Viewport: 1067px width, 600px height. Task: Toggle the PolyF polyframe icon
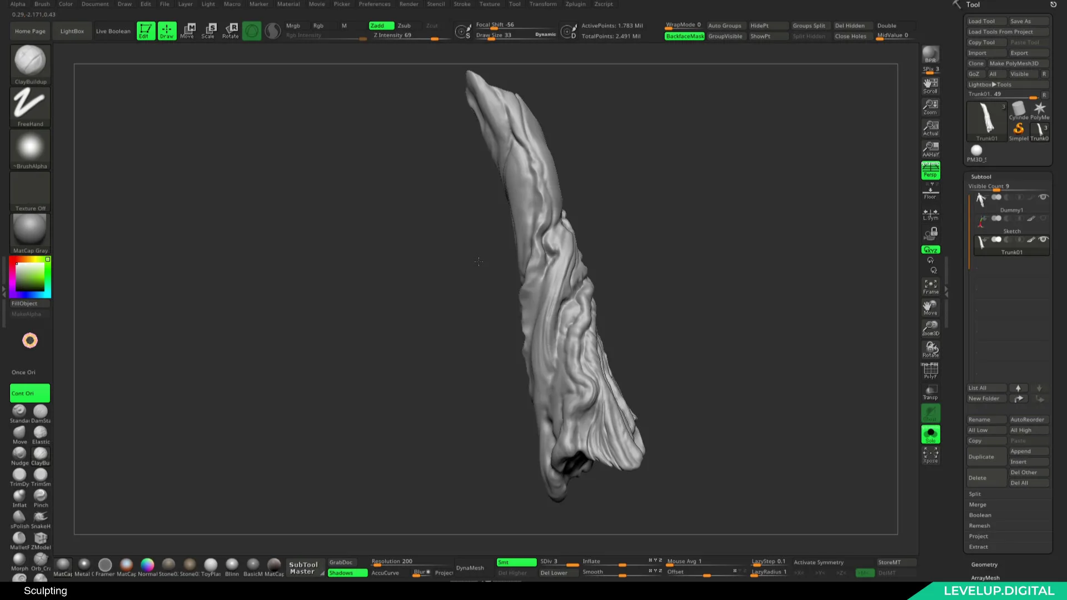pyautogui.click(x=930, y=371)
